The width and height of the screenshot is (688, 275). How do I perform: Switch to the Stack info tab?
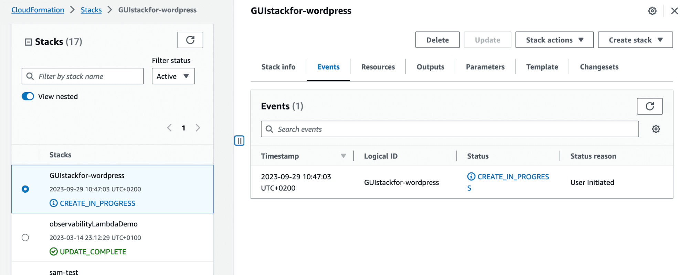[x=278, y=67]
